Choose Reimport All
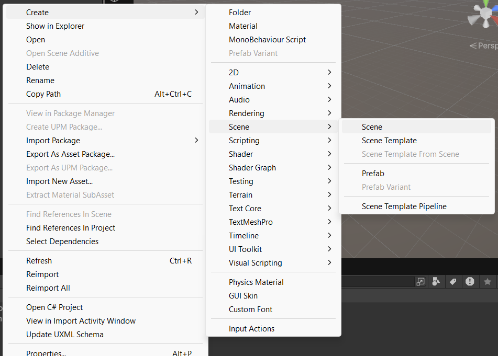 click(105, 288)
